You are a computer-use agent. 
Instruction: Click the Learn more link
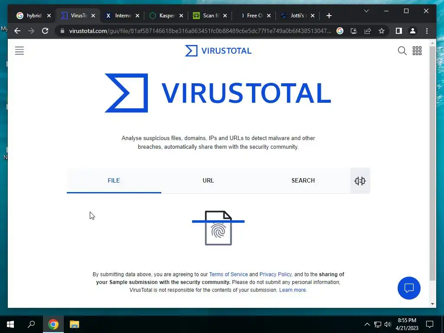[x=293, y=290]
